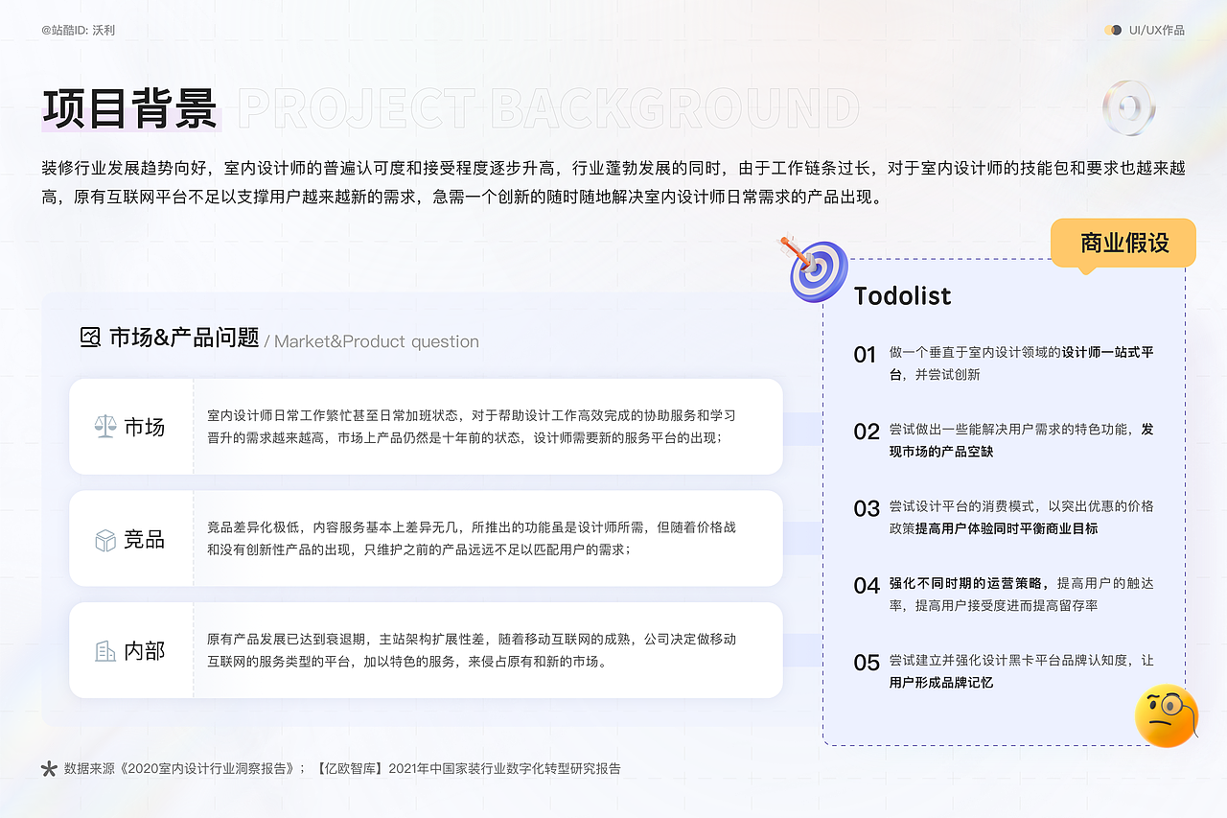The height and width of the screenshot is (818, 1227).
Task: Click the number 02 in Todolist
Action: (x=867, y=432)
